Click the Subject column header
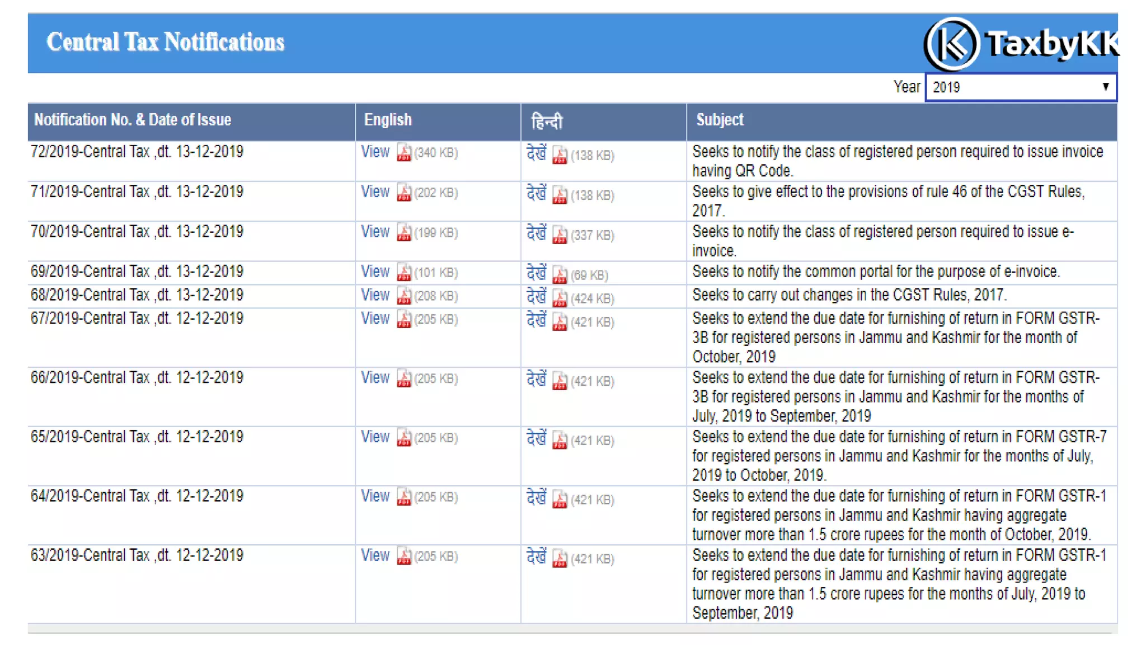This screenshot has height=645, width=1146. 720,120
